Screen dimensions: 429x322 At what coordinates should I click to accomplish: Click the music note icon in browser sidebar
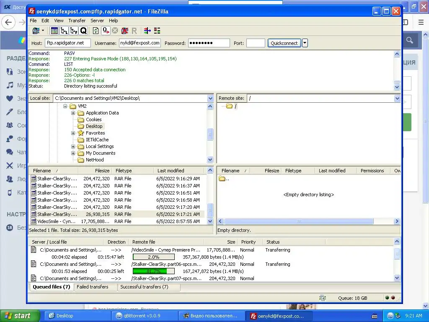[x=10, y=85]
